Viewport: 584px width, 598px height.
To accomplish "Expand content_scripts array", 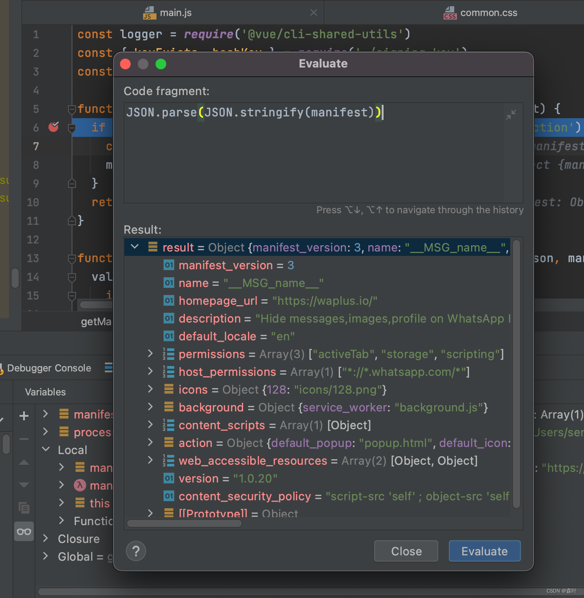I will (x=150, y=425).
